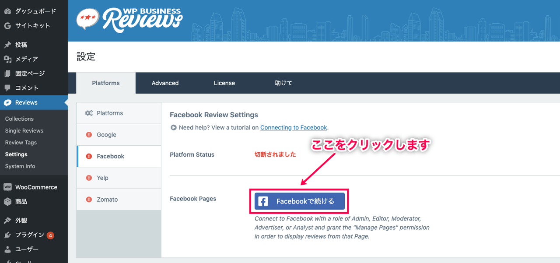Open Collections submenu item

[19, 119]
